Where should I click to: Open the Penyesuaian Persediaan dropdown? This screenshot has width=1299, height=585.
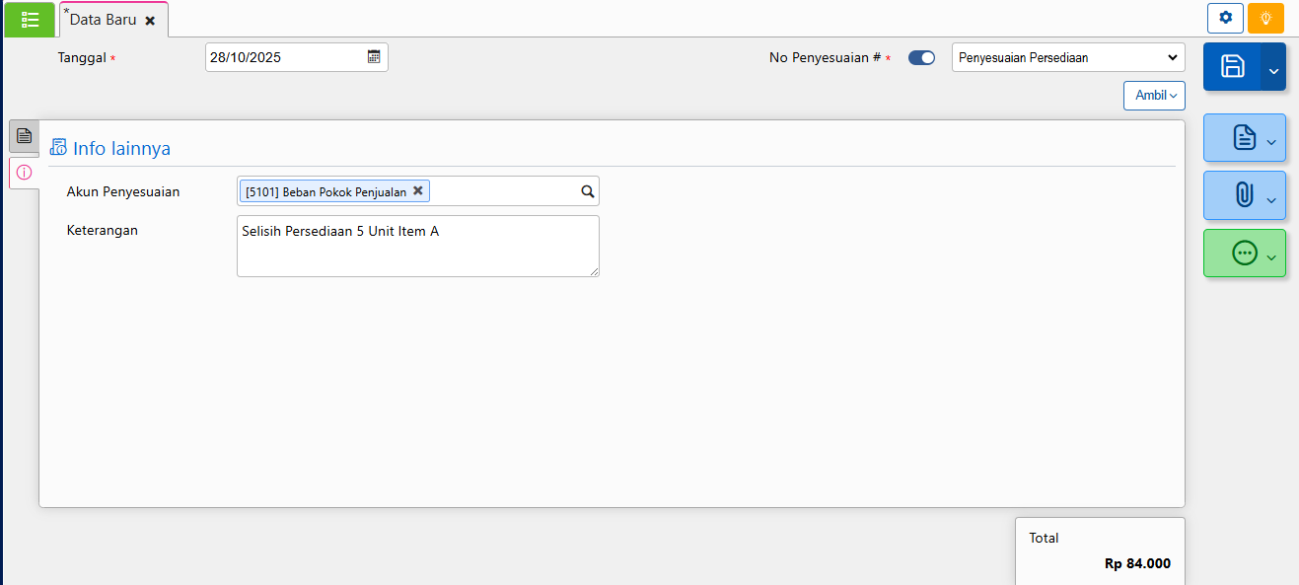coord(1067,58)
